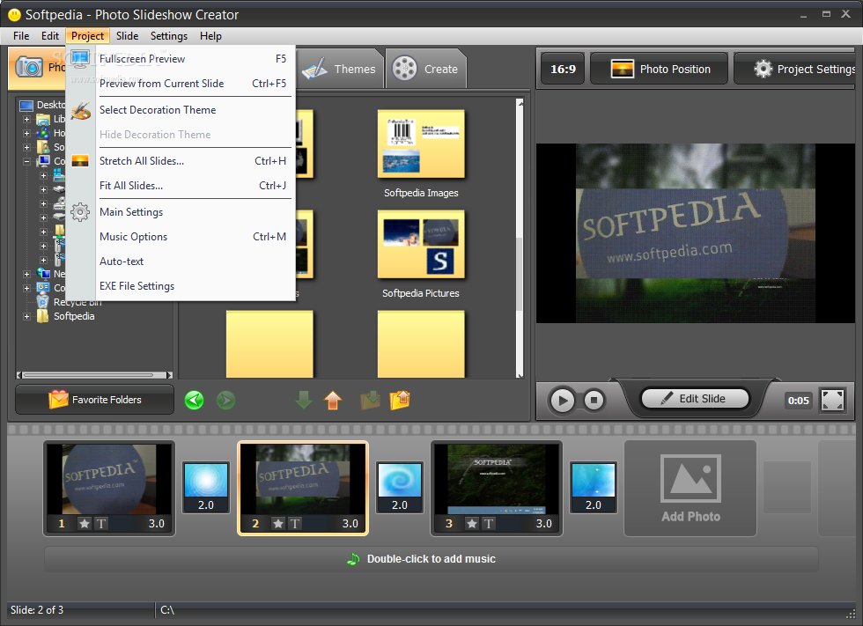Choose Auto-text menu item
The height and width of the screenshot is (626, 863).
pos(181,261)
